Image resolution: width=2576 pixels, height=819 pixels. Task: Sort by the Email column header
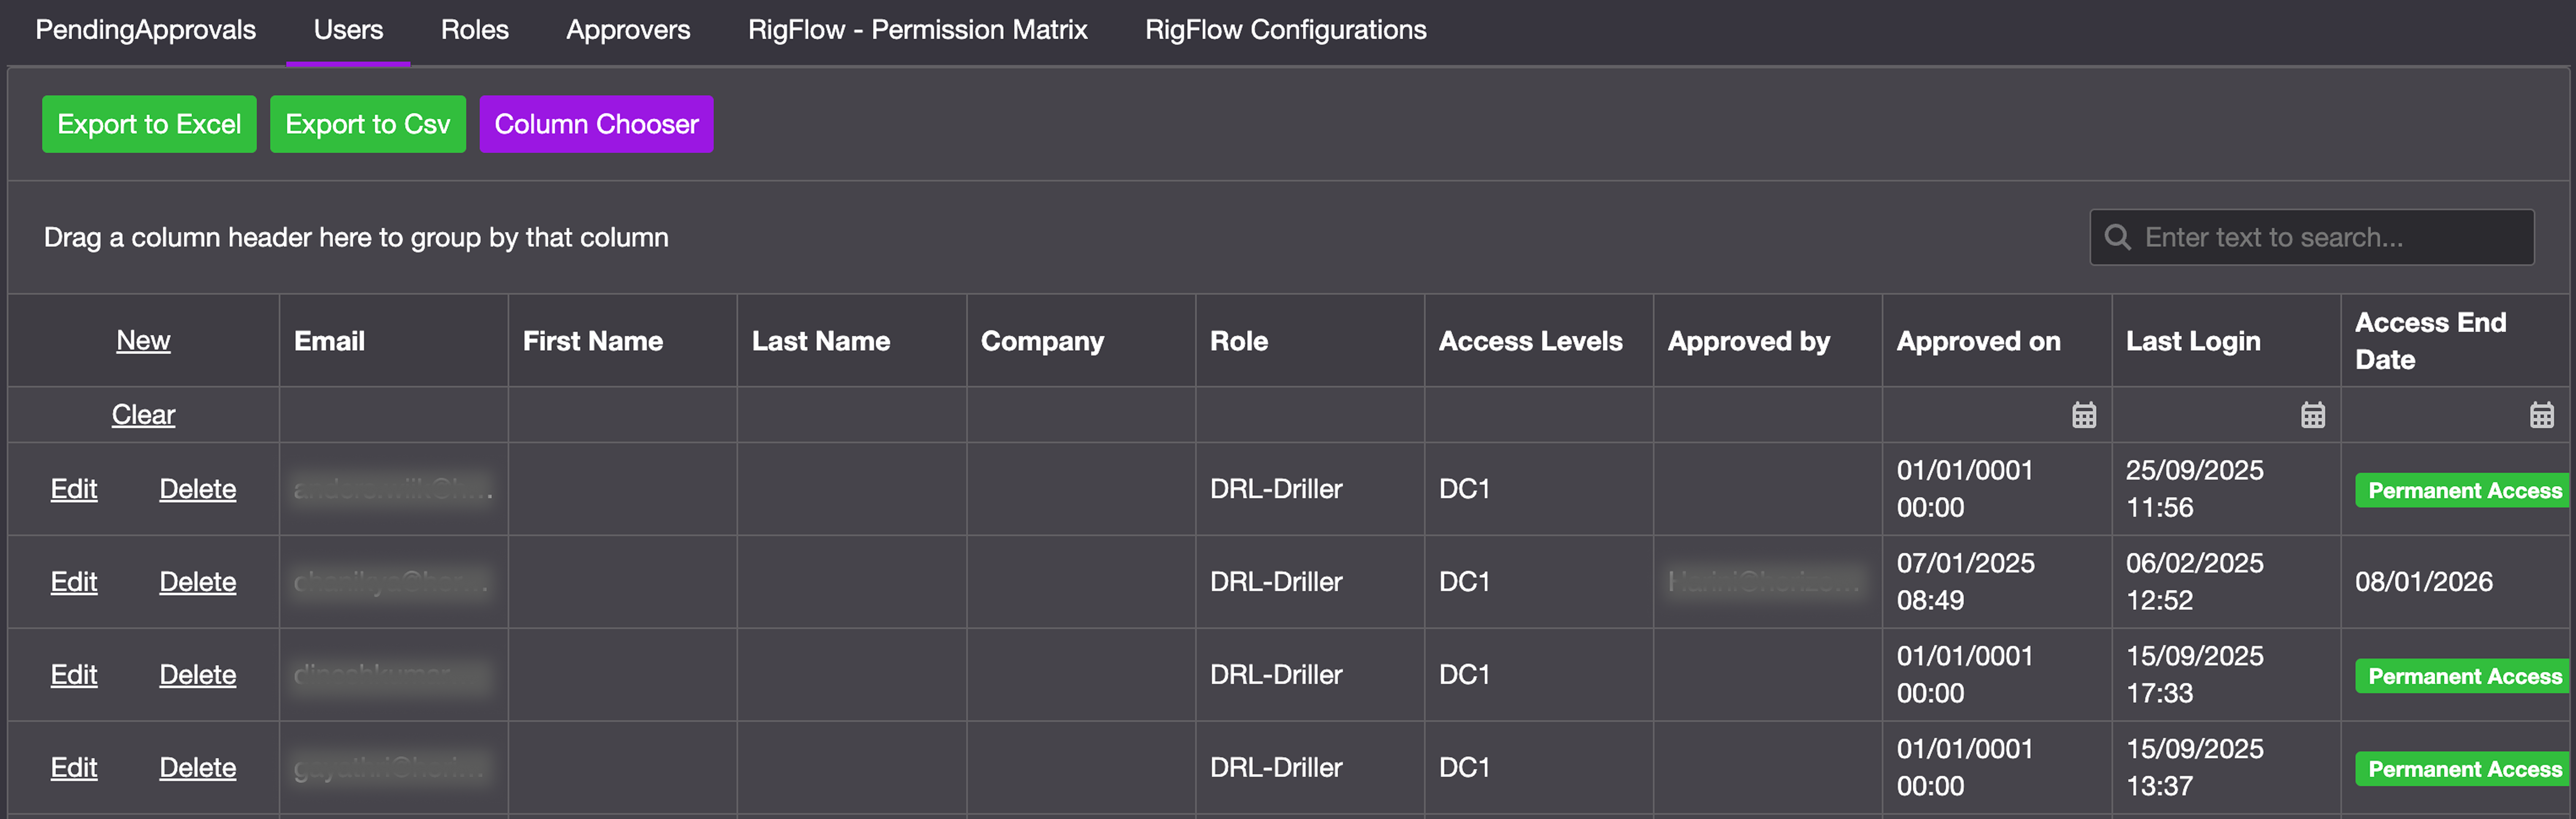329,341
